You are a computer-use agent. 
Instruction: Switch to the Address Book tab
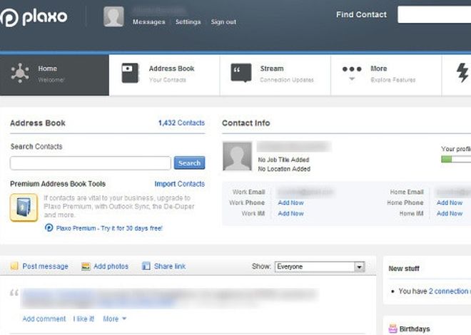coord(164,75)
